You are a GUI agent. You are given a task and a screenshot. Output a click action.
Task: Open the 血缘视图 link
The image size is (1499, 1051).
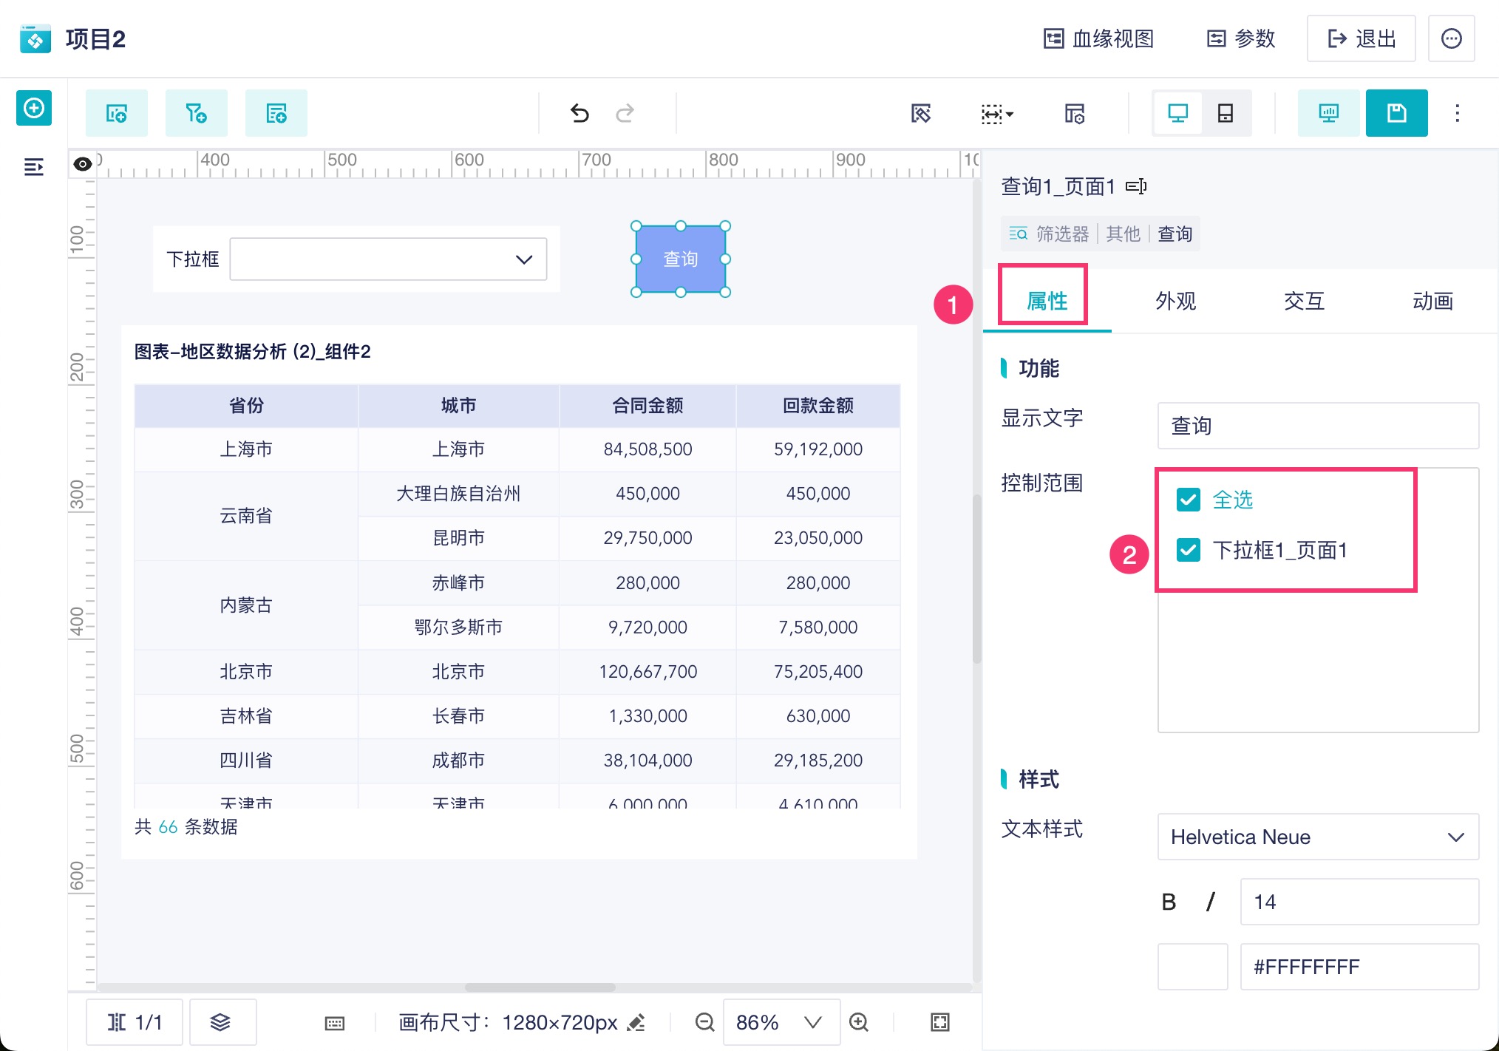pyautogui.click(x=1099, y=38)
